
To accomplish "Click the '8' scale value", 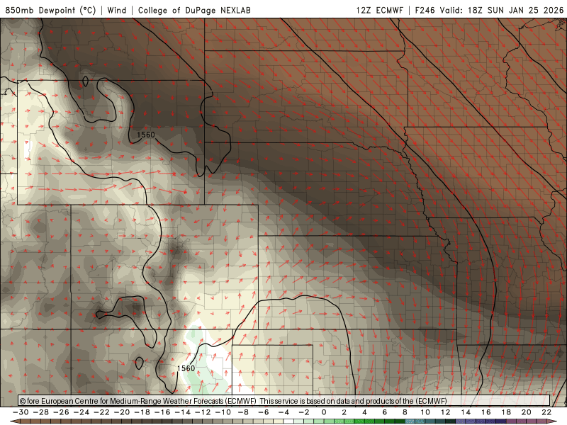I will (x=405, y=412).
